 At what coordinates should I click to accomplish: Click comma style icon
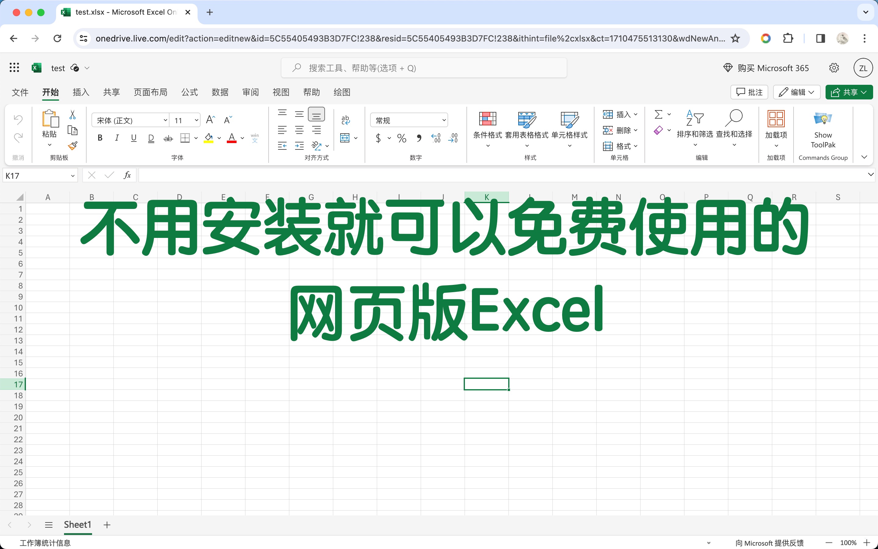(x=419, y=138)
